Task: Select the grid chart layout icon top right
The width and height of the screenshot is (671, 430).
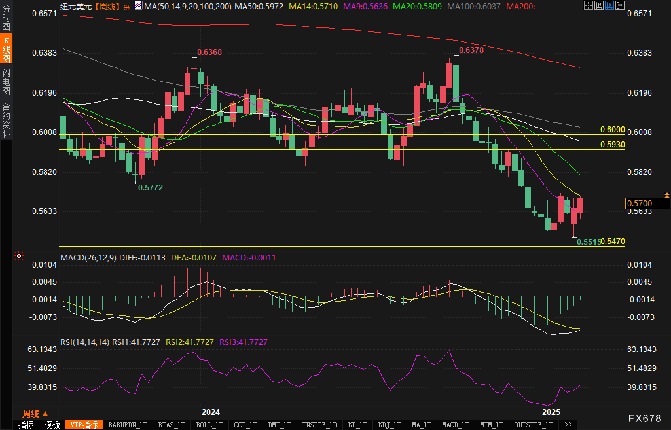Action: point(589,6)
